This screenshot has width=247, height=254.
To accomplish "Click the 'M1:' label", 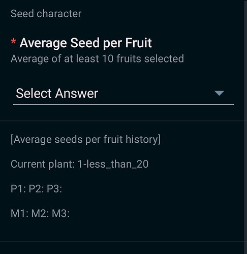I will 19,213.
